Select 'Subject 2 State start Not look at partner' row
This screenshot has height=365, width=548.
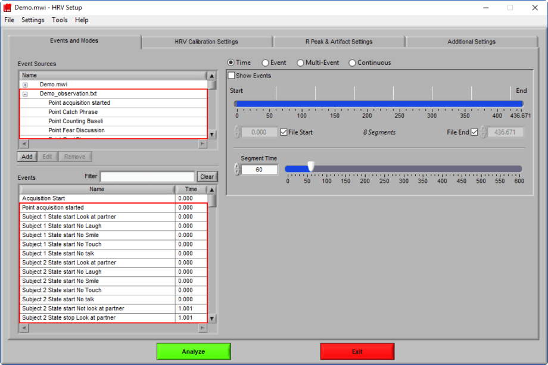click(114, 309)
